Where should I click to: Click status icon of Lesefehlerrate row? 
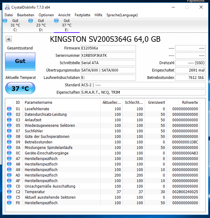tap(9, 109)
